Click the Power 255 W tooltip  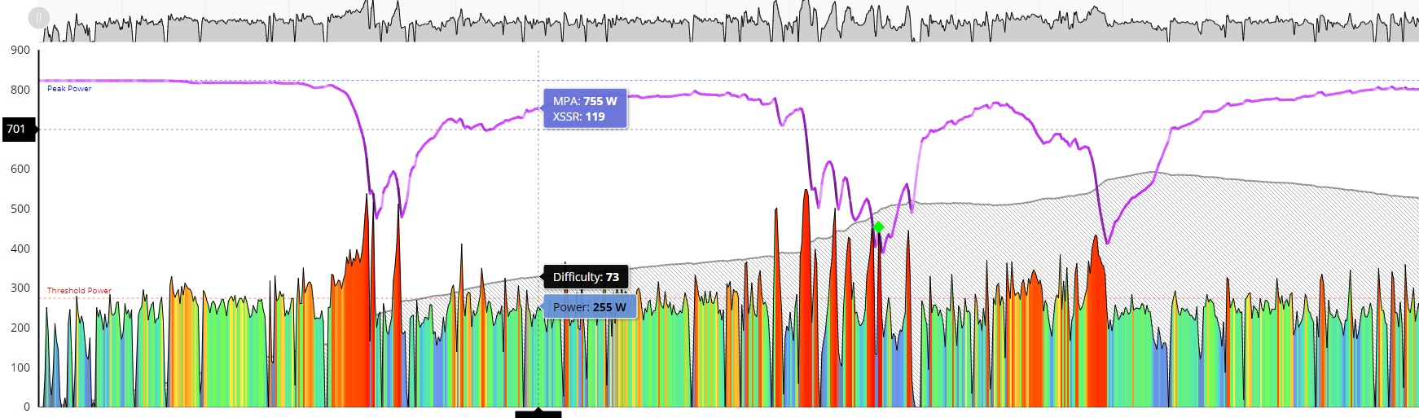589,307
